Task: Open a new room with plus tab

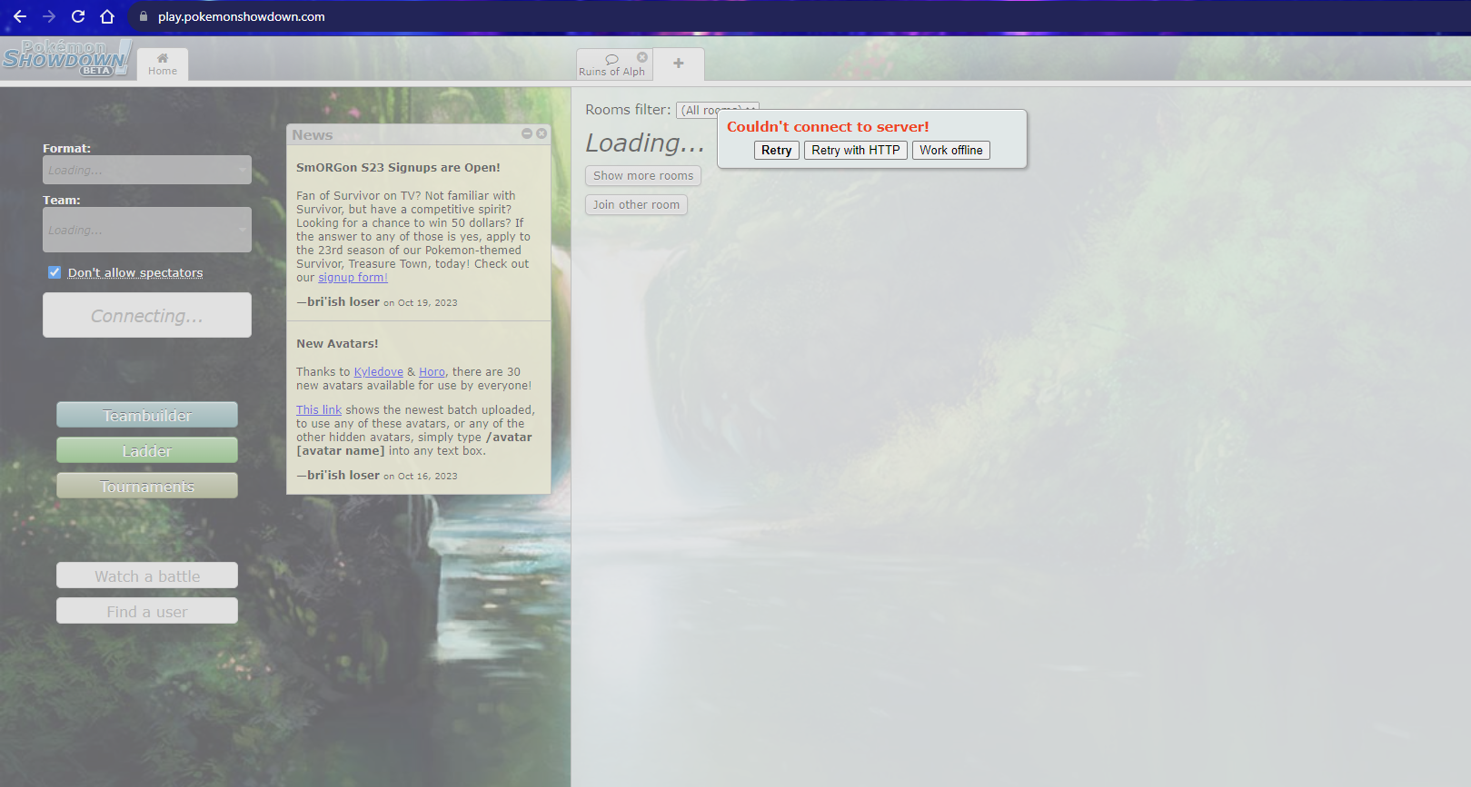Action: click(x=679, y=64)
